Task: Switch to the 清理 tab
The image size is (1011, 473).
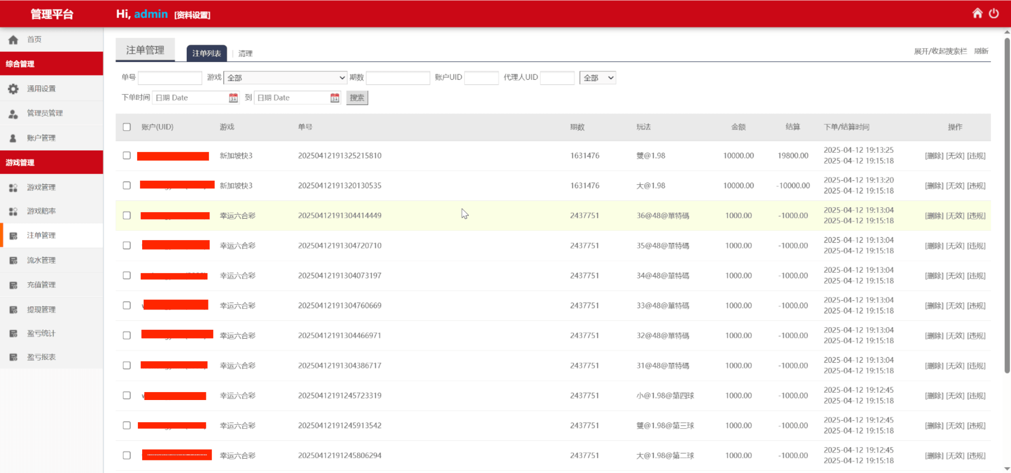Action: [245, 53]
